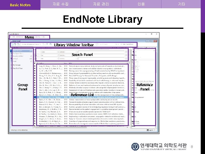The width and height of the screenshot is (205, 154).
Task: Click the add/remove button on first search row
Action: [x=126, y=52]
